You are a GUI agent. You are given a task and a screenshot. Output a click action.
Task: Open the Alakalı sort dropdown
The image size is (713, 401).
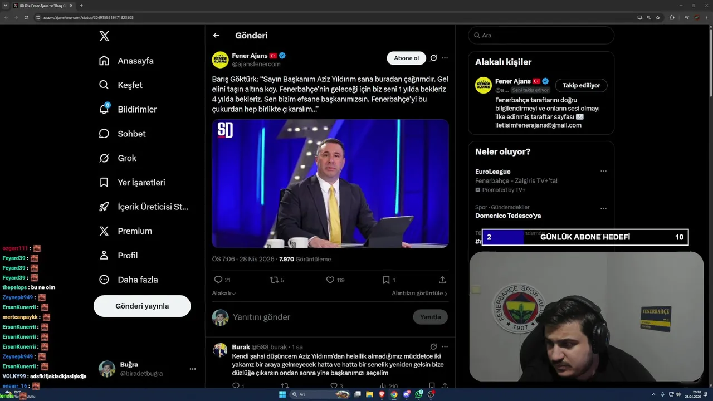pyautogui.click(x=224, y=293)
